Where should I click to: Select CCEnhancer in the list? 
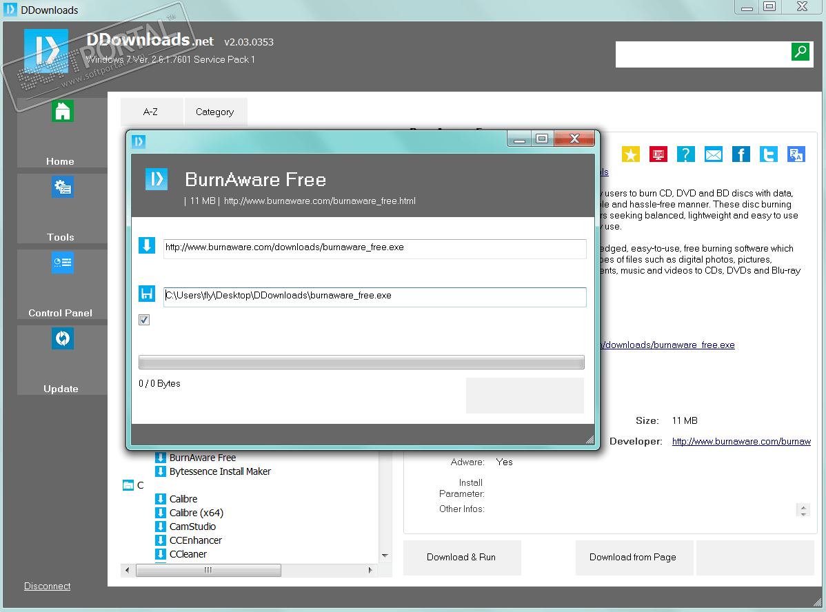point(195,540)
